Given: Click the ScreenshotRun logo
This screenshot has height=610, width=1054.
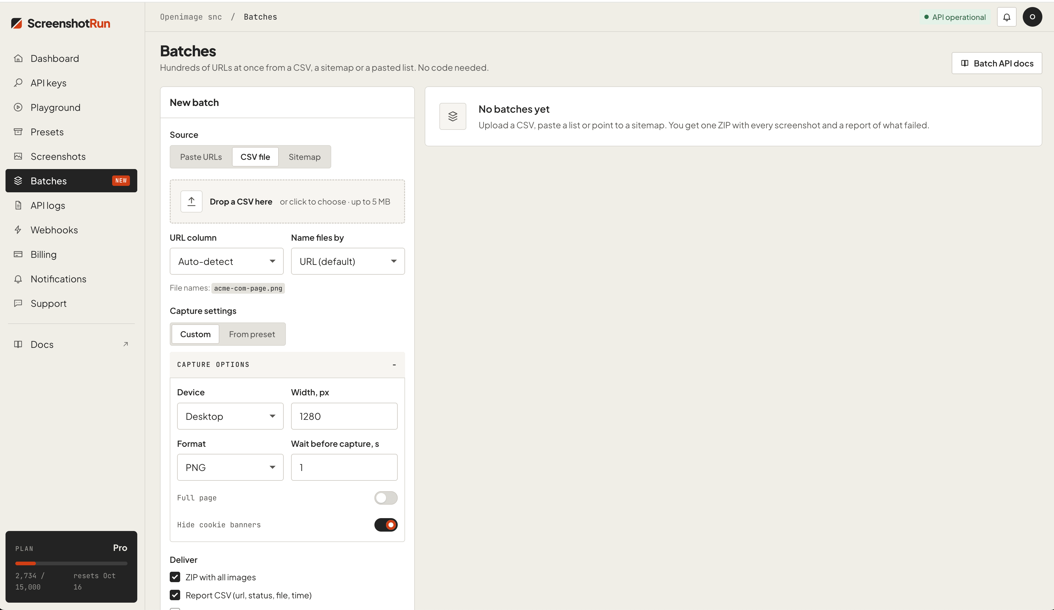Looking at the screenshot, I should click(61, 23).
